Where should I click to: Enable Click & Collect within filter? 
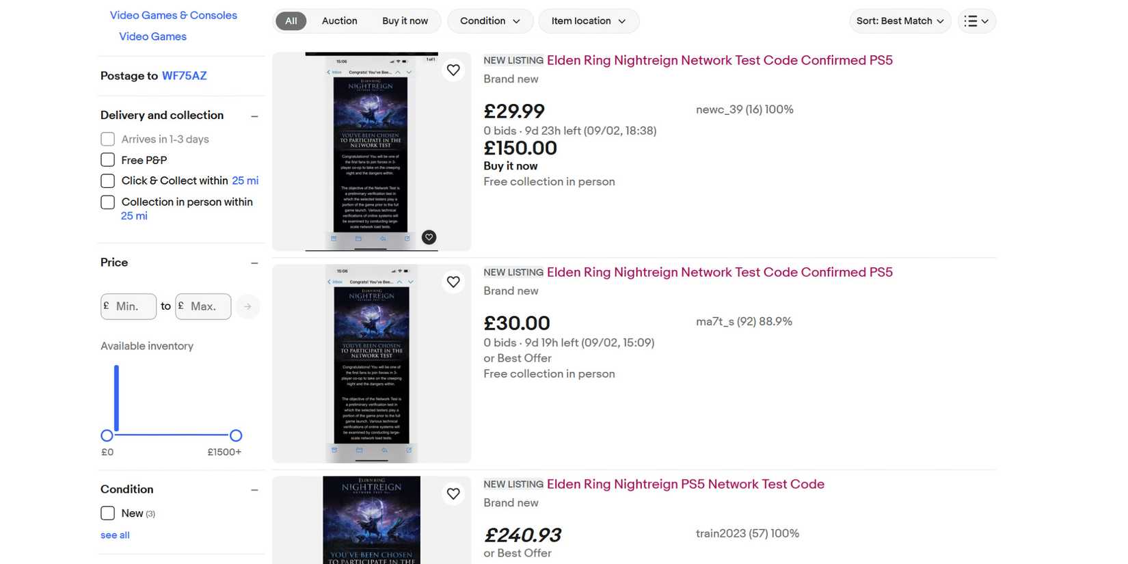(107, 181)
